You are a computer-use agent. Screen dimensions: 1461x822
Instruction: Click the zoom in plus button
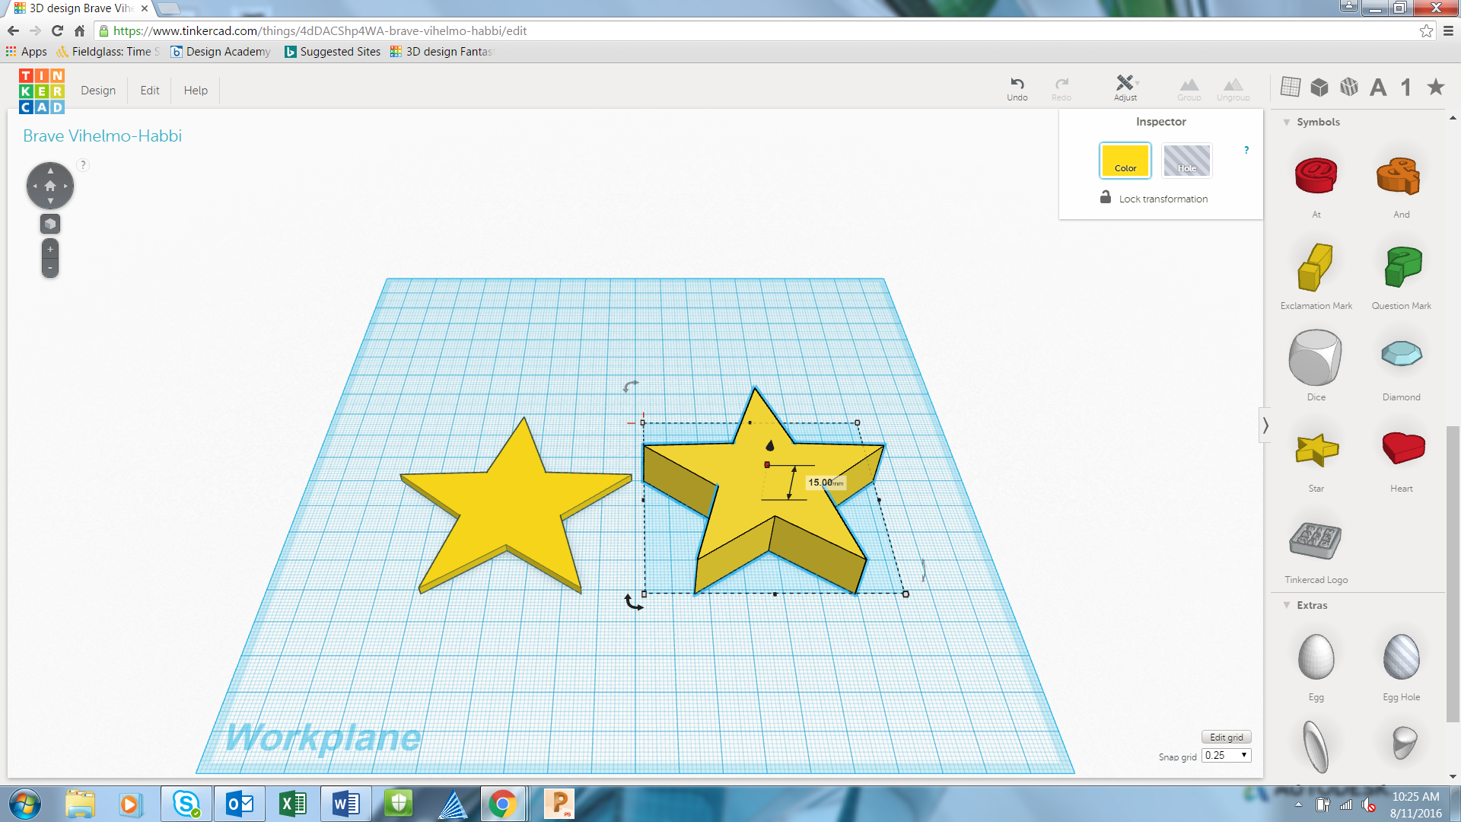(x=50, y=249)
